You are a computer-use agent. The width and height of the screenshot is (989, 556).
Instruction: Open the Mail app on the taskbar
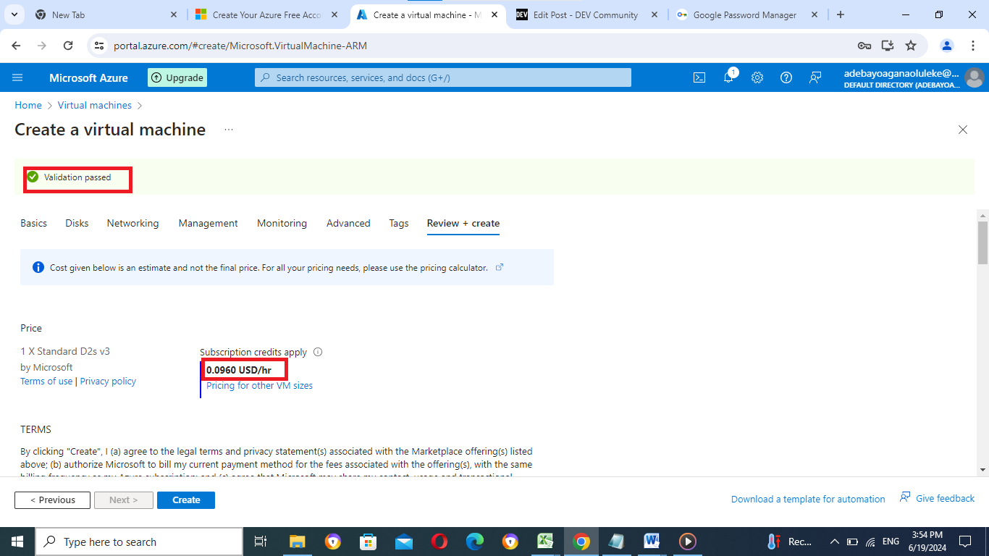[404, 542]
